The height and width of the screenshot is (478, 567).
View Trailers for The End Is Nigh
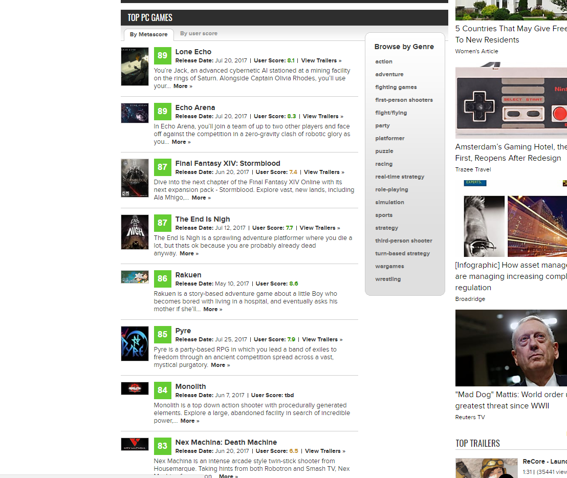tap(320, 228)
